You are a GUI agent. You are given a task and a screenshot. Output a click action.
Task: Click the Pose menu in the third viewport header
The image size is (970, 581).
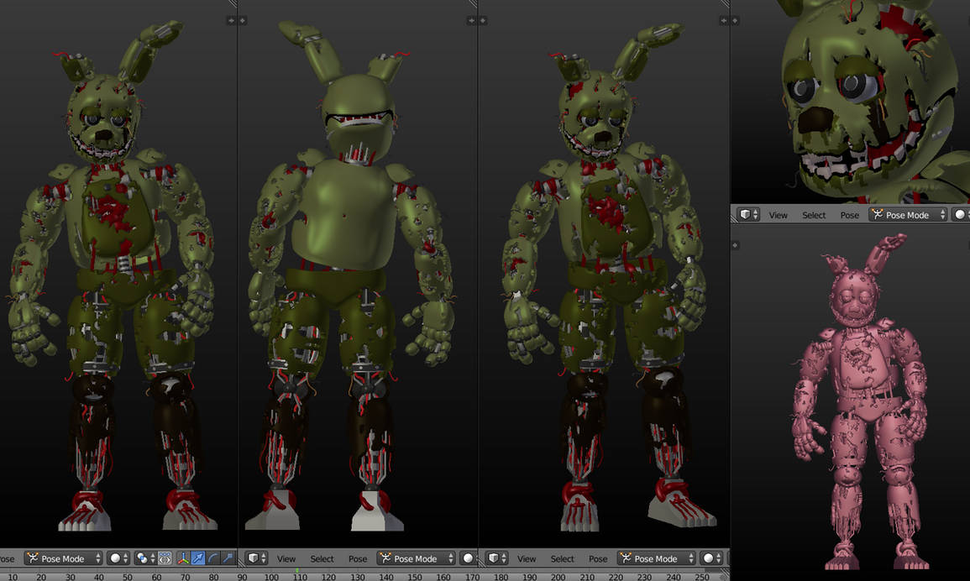598,558
